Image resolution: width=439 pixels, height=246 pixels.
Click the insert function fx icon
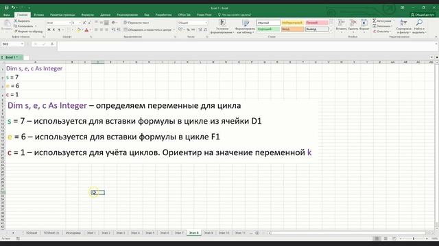click(x=52, y=44)
